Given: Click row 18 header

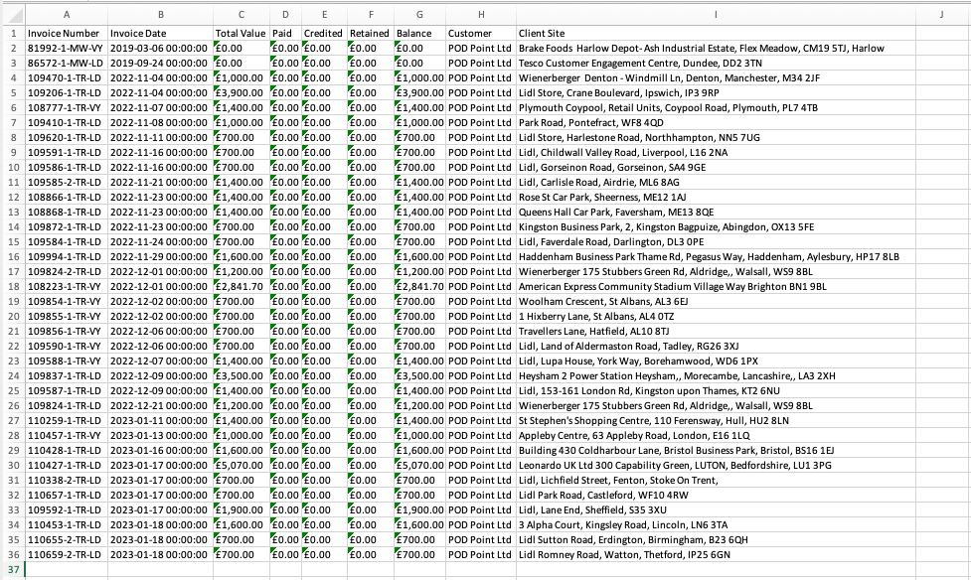Looking at the screenshot, I should coord(12,286).
